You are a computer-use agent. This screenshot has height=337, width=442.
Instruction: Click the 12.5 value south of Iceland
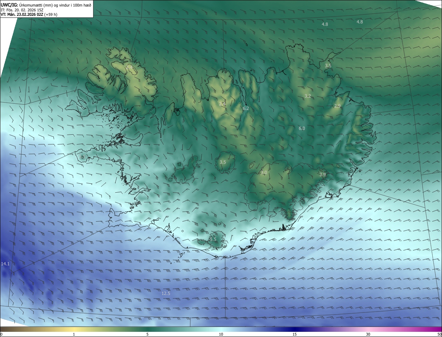[166, 293]
